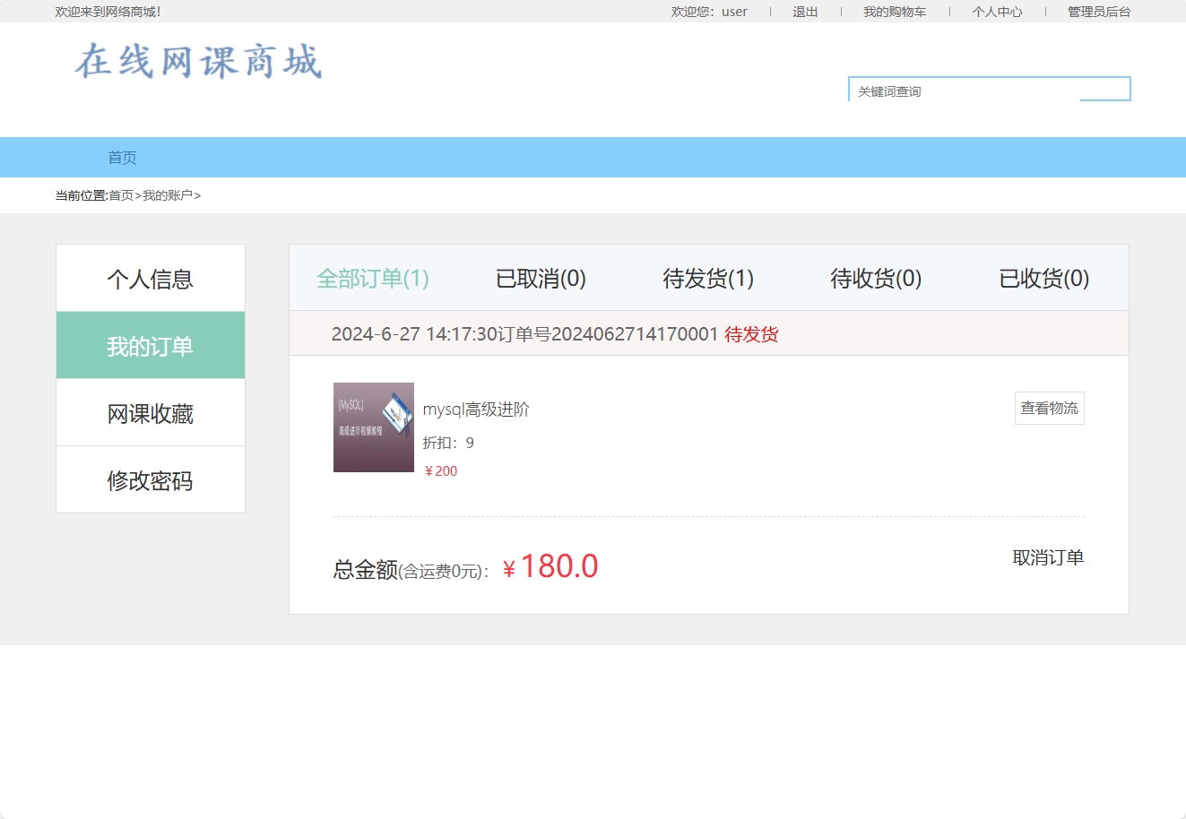Open 网课收藏 from the account menu

click(150, 412)
